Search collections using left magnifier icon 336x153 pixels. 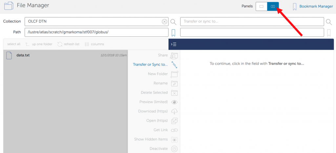[x=173, y=22]
